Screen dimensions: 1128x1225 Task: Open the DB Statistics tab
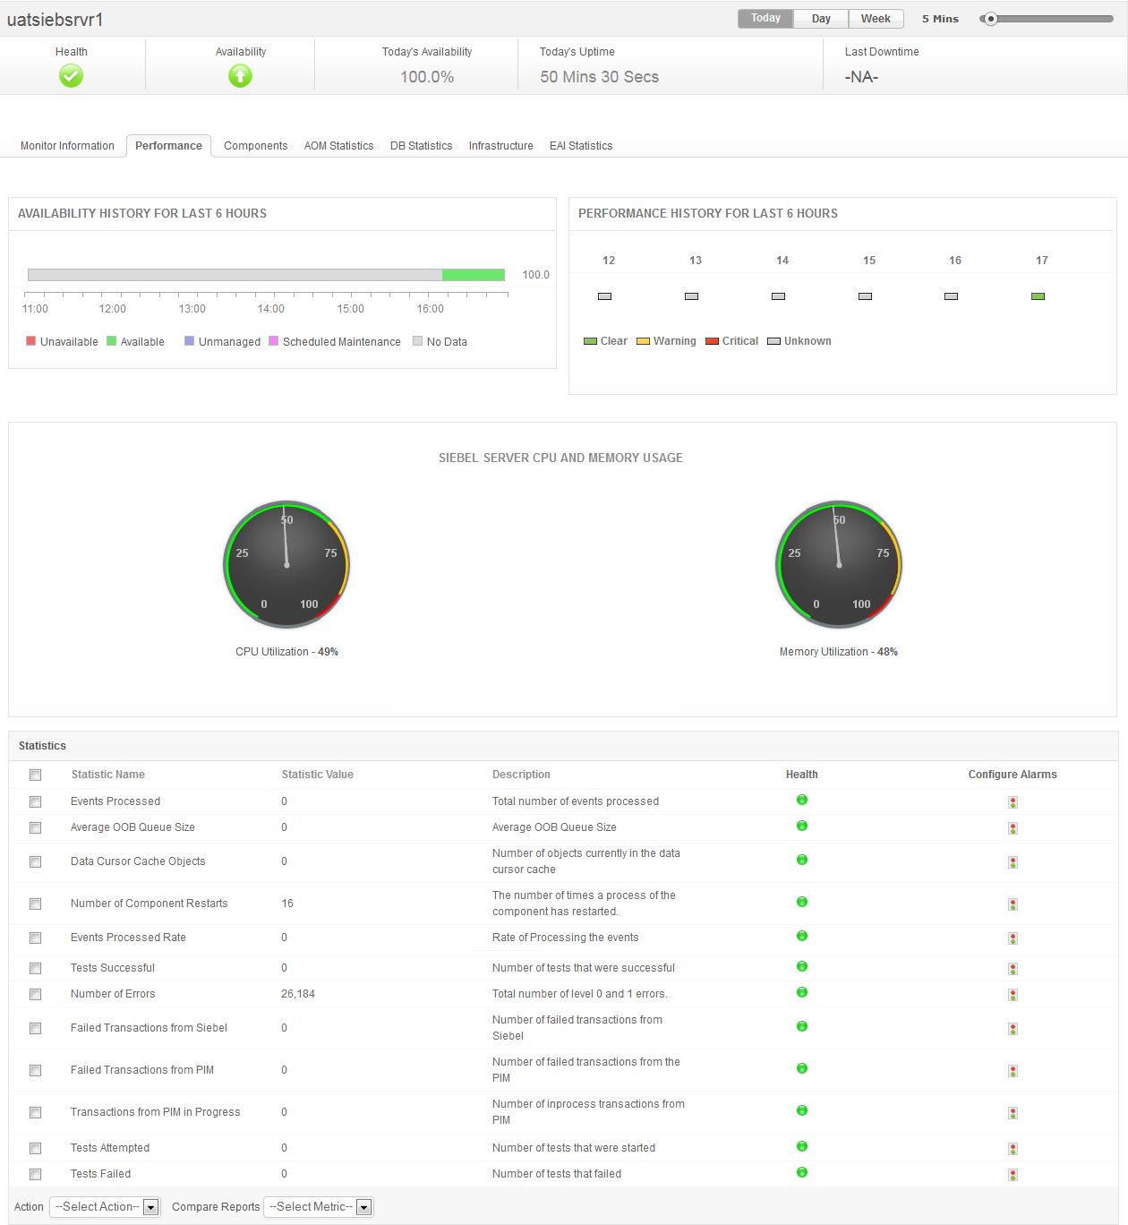(421, 145)
